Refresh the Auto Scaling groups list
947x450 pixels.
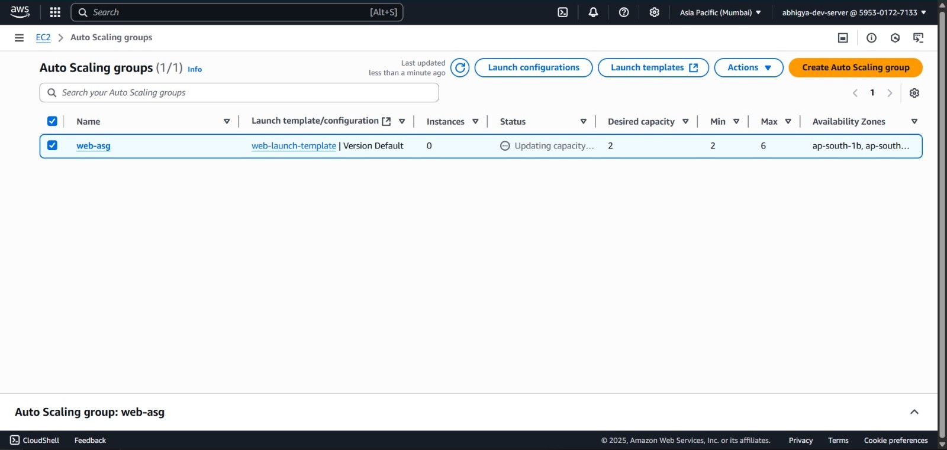click(460, 68)
